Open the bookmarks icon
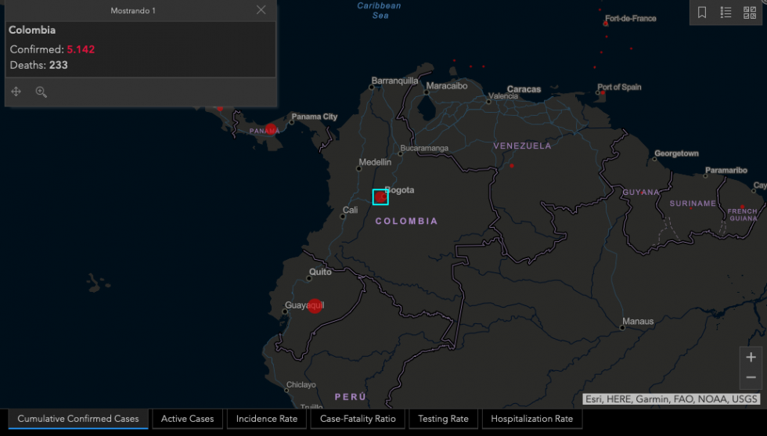The width and height of the screenshot is (767, 436). coord(702,13)
